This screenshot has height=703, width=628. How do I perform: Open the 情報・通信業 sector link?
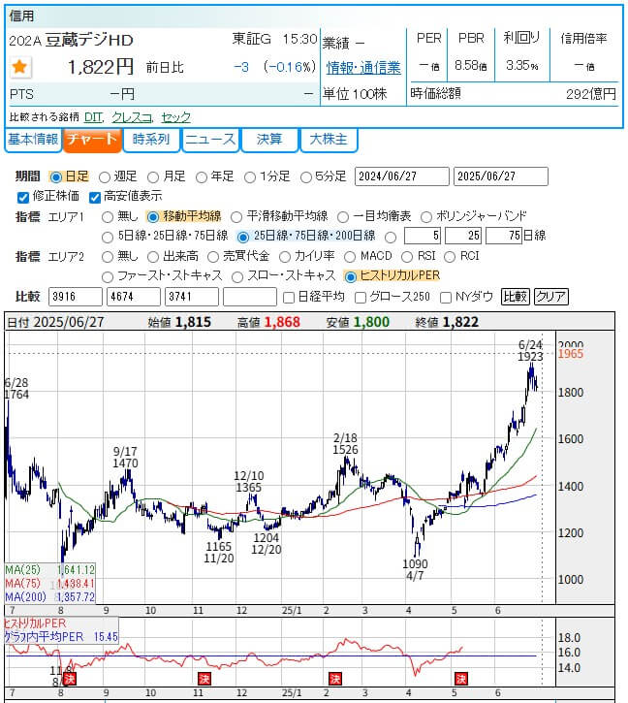point(363,68)
